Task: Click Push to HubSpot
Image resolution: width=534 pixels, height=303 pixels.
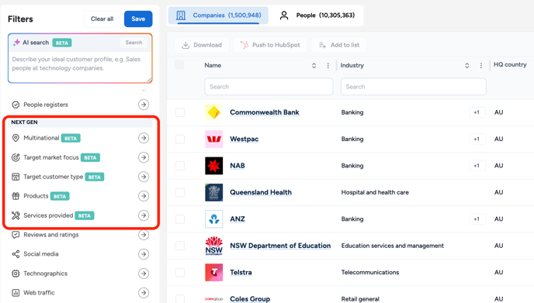Action: pos(270,45)
